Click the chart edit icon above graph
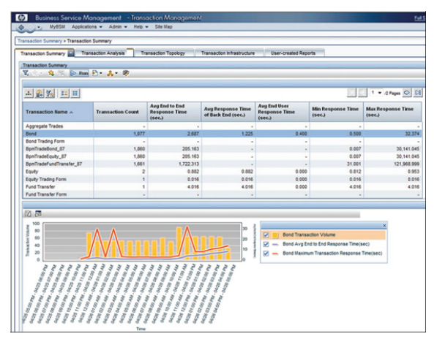The width and height of the screenshot is (437, 339). (x=28, y=213)
